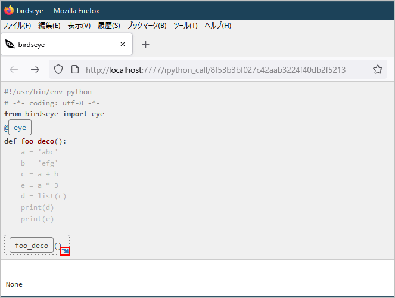
Task: Click the e = a * 3 code line
Action: [x=39, y=185]
